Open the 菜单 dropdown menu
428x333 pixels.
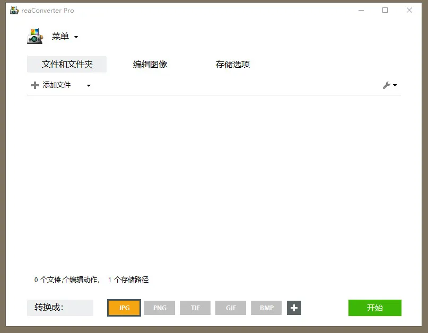click(x=61, y=36)
